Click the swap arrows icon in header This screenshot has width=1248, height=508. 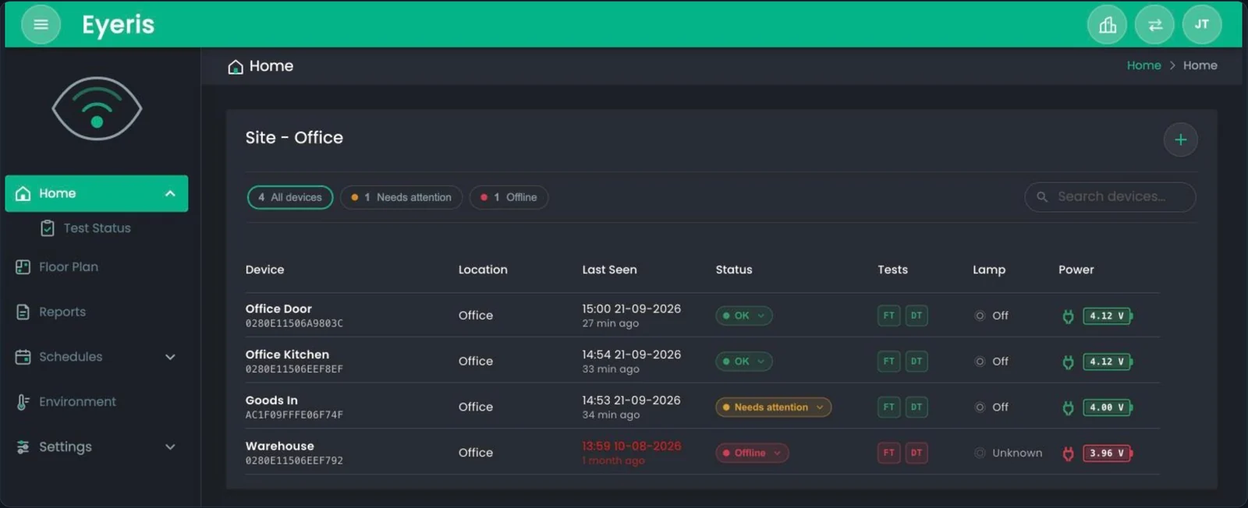1155,25
